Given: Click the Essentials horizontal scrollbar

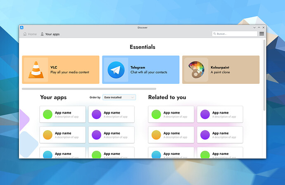Looking at the screenshot, I should [x=89, y=89].
